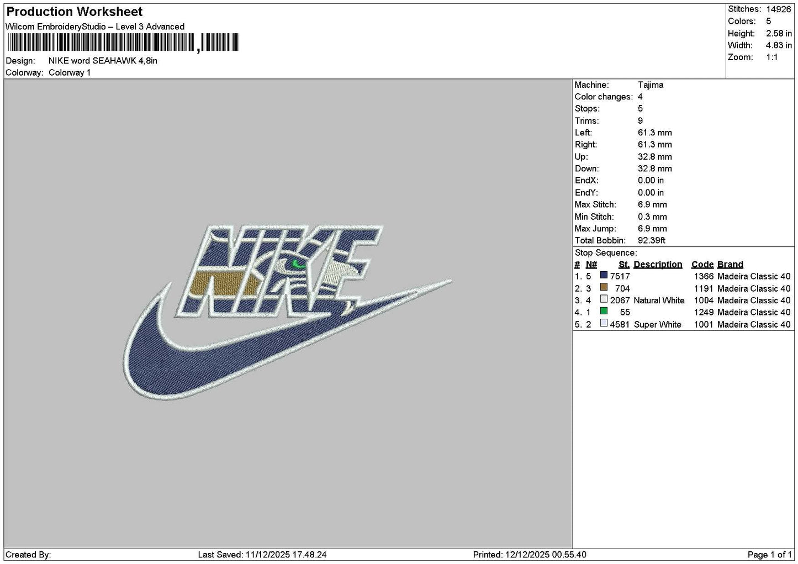
Task: Click the 'Total Bobbin:' value 92.39ft
Action: tap(652, 240)
